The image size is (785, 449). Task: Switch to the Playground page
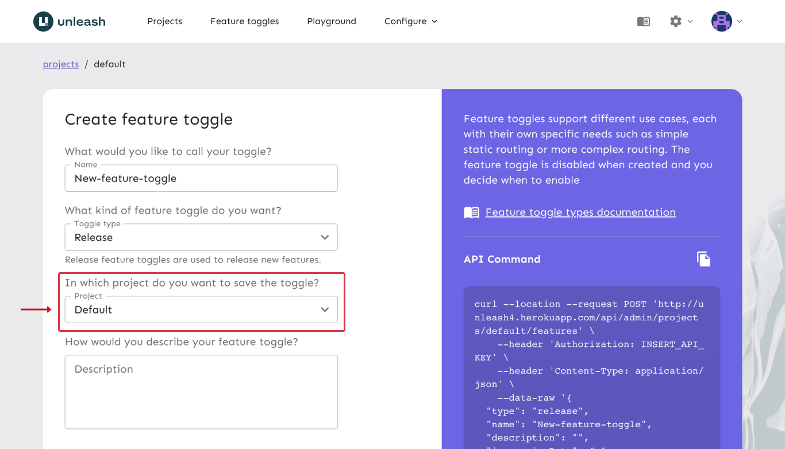pos(331,21)
